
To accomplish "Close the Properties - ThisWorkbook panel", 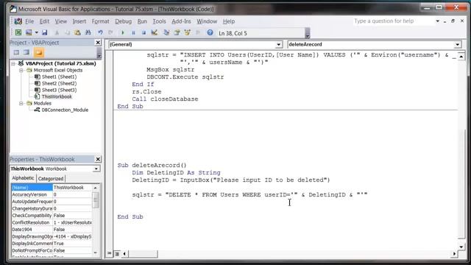I will pos(98,159).
